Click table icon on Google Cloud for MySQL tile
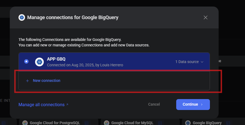This screenshot has width=245, height=125. (160, 123)
